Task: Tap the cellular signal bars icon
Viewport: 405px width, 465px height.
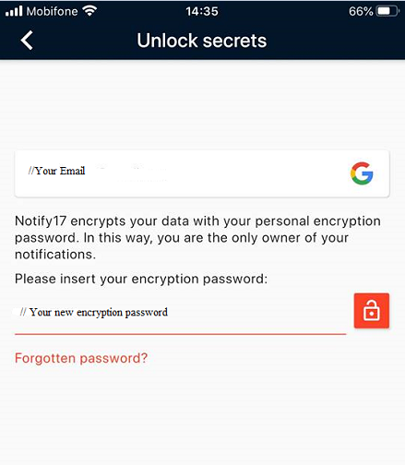Action: click(14, 11)
